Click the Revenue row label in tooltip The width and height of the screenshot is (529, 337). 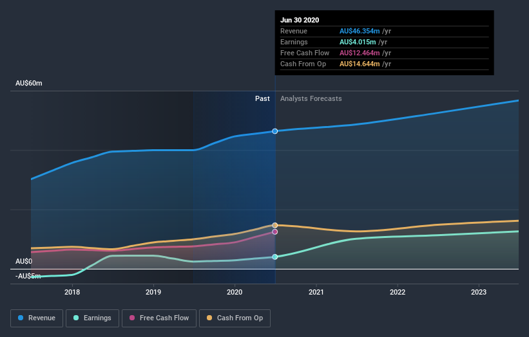click(x=294, y=32)
